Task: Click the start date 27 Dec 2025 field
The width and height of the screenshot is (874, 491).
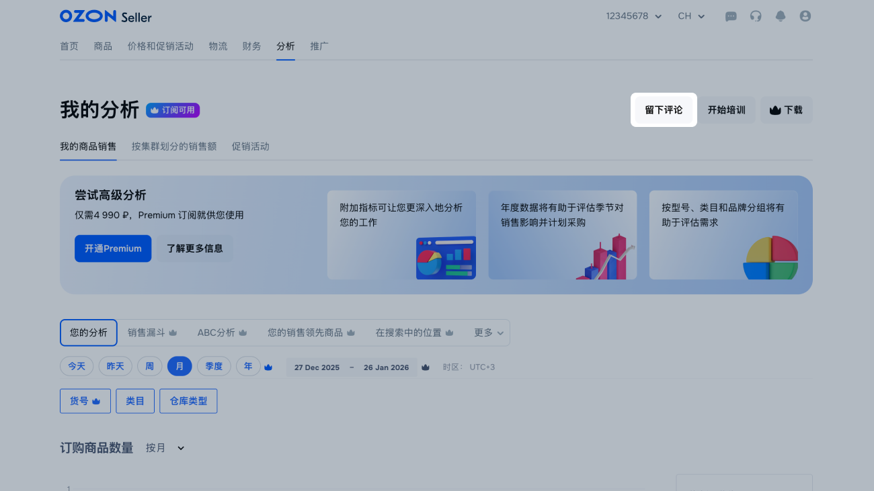Action: tap(317, 367)
